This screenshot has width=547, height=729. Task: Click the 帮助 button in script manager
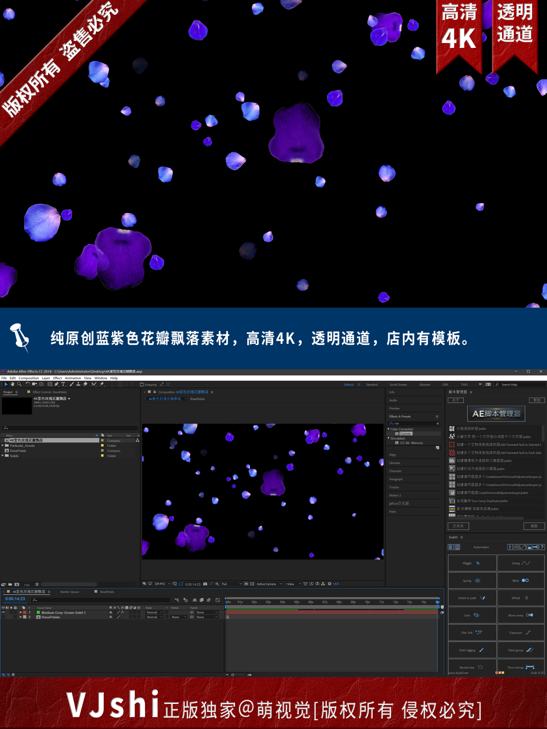coord(537,400)
